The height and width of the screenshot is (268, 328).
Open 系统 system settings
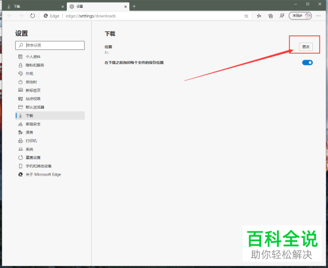click(50, 149)
